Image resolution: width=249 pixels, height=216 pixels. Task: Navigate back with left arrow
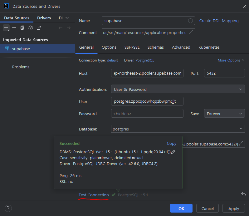point(61,28)
